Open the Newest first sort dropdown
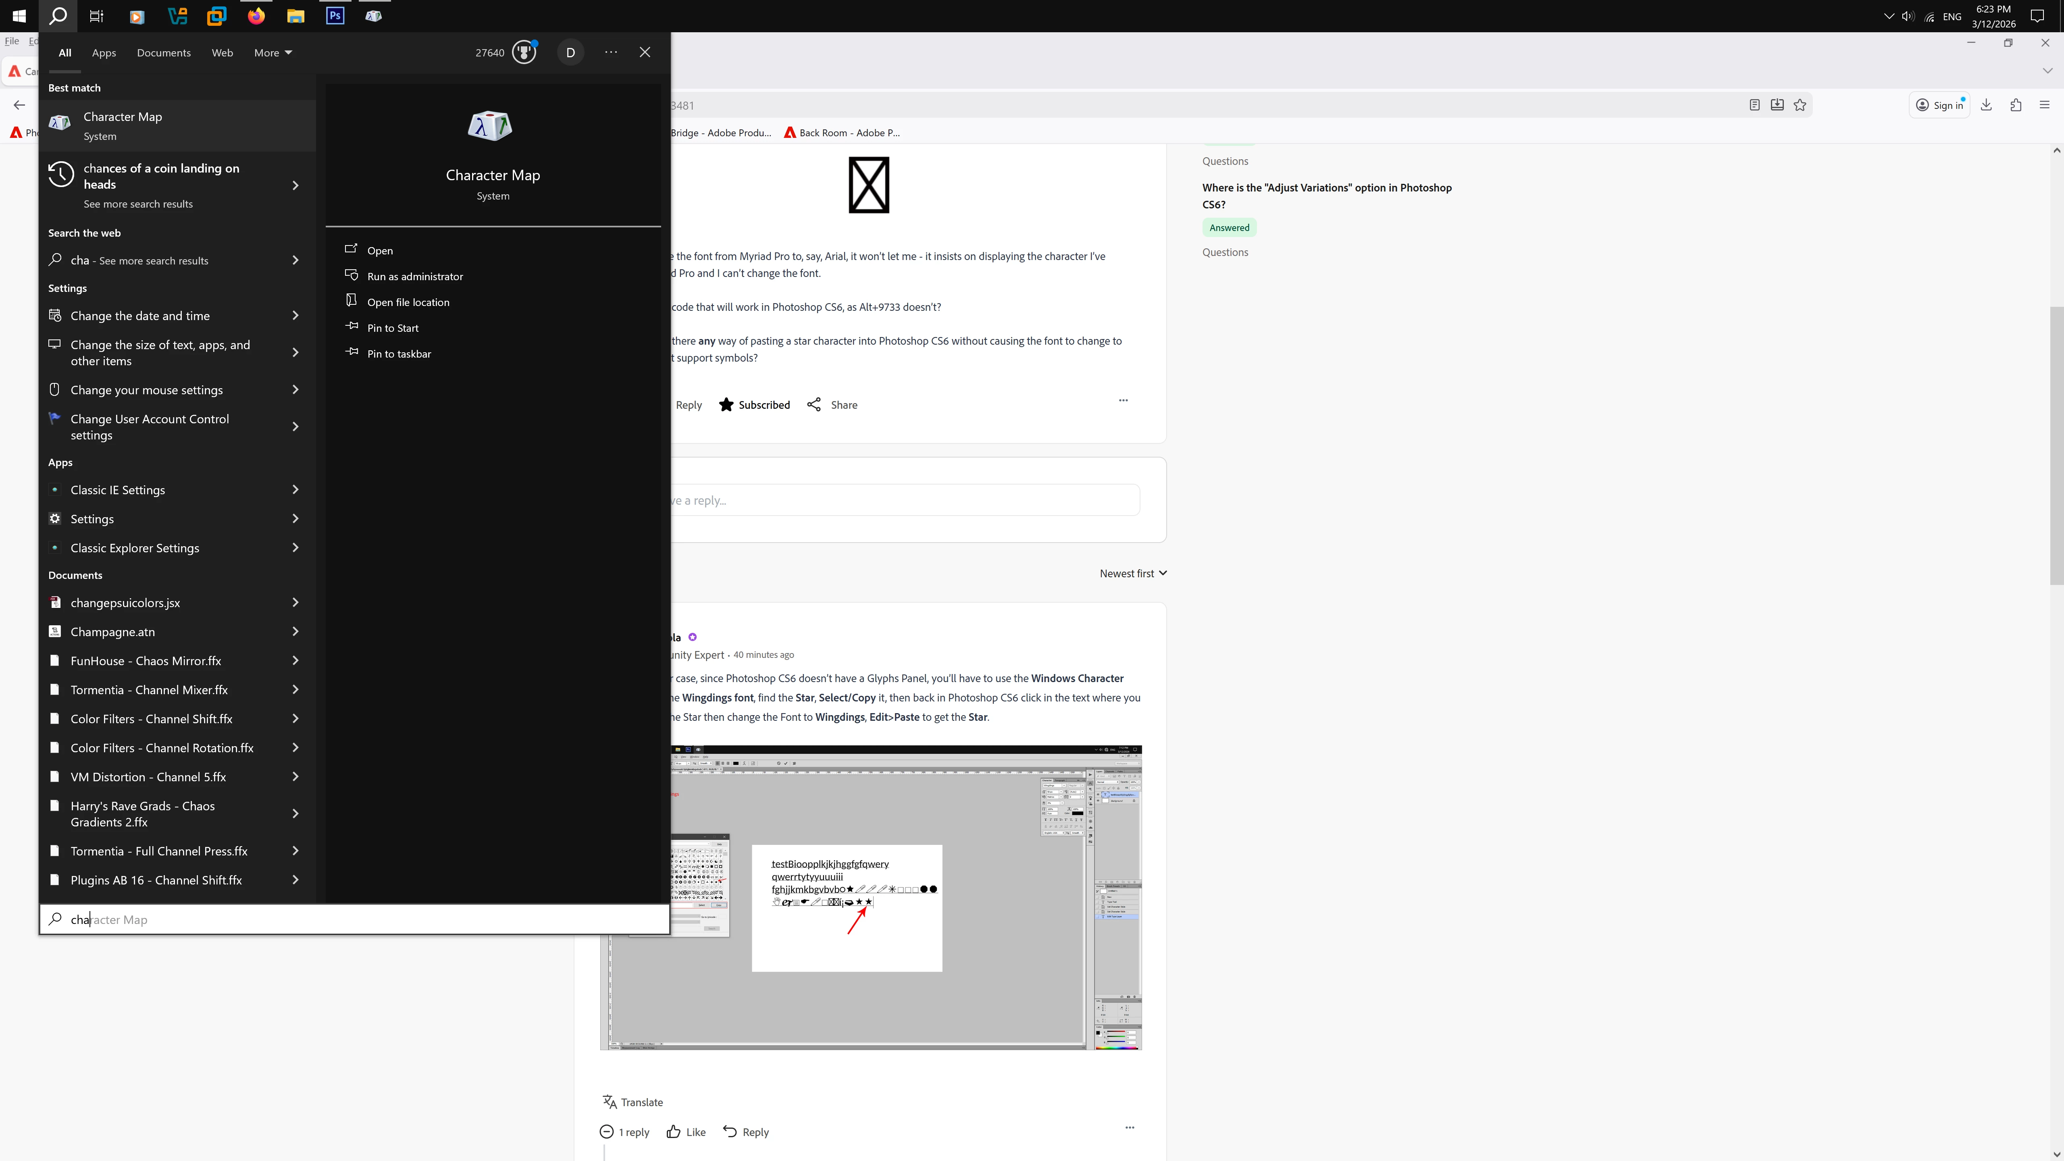The height and width of the screenshot is (1161, 2064). 1132,573
